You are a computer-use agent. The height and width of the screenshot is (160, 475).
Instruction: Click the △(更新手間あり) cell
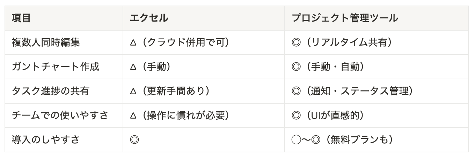[204, 91]
